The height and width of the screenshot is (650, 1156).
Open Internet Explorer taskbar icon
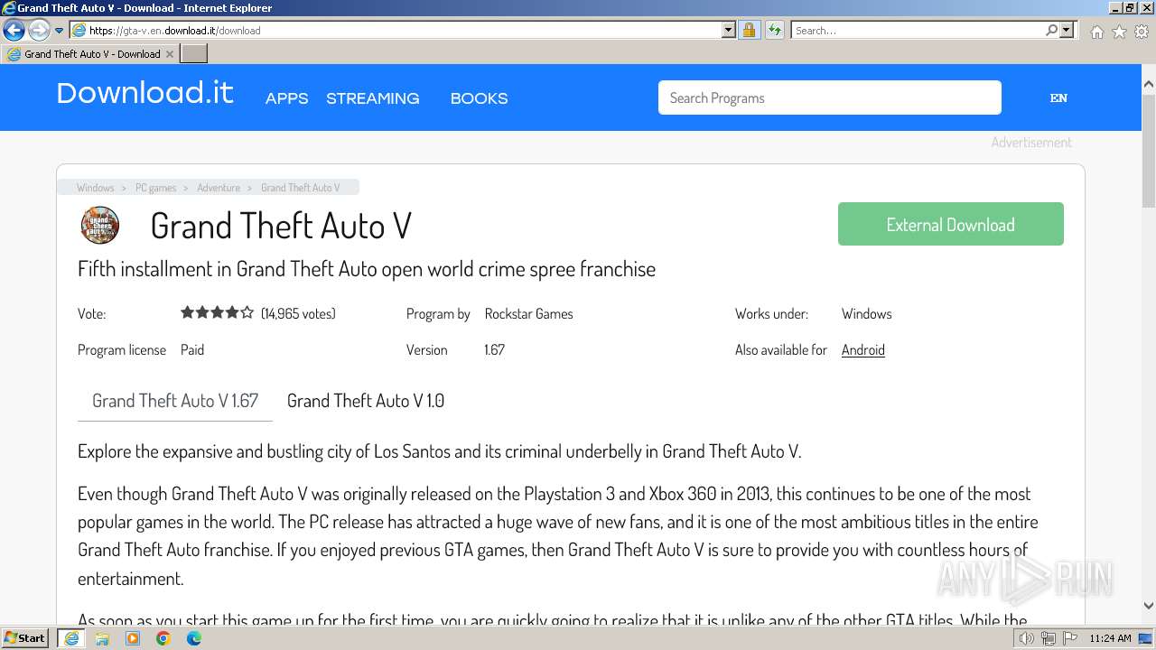70,638
